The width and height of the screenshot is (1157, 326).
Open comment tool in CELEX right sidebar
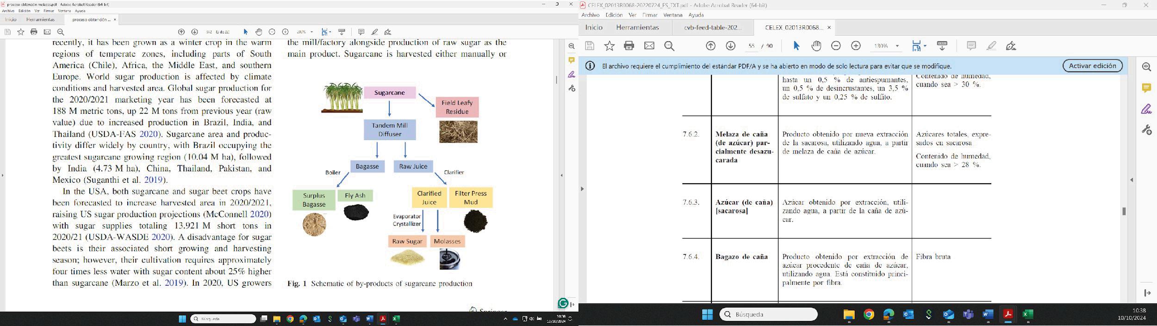(1146, 88)
